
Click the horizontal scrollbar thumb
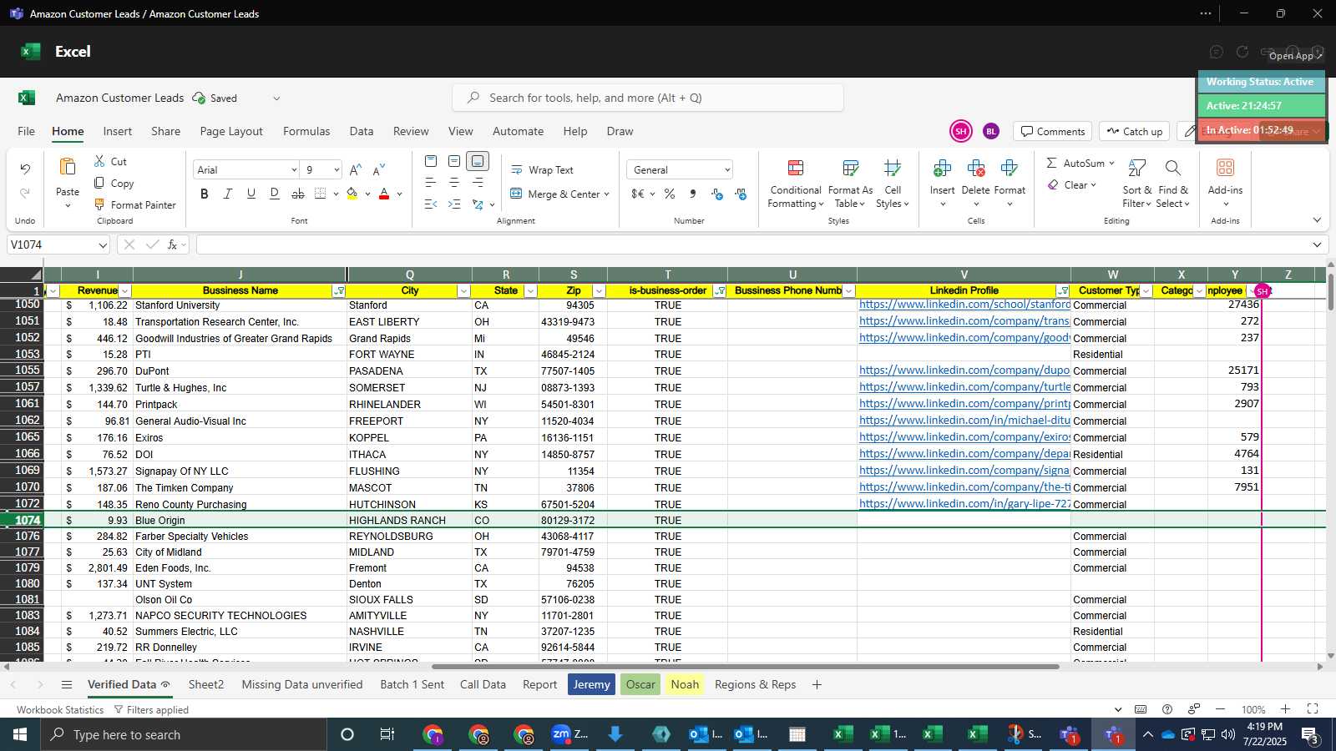pyautogui.click(x=745, y=667)
